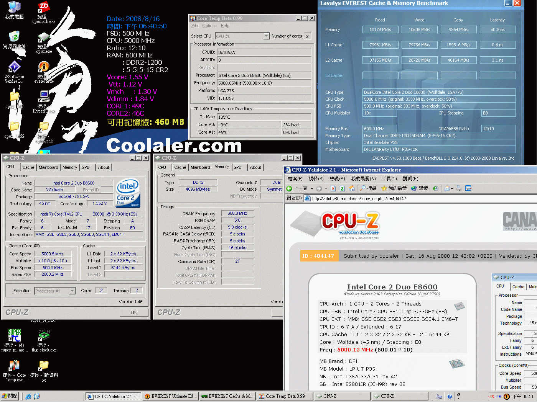Click OK button in the CPU-Z window

pos(134,312)
